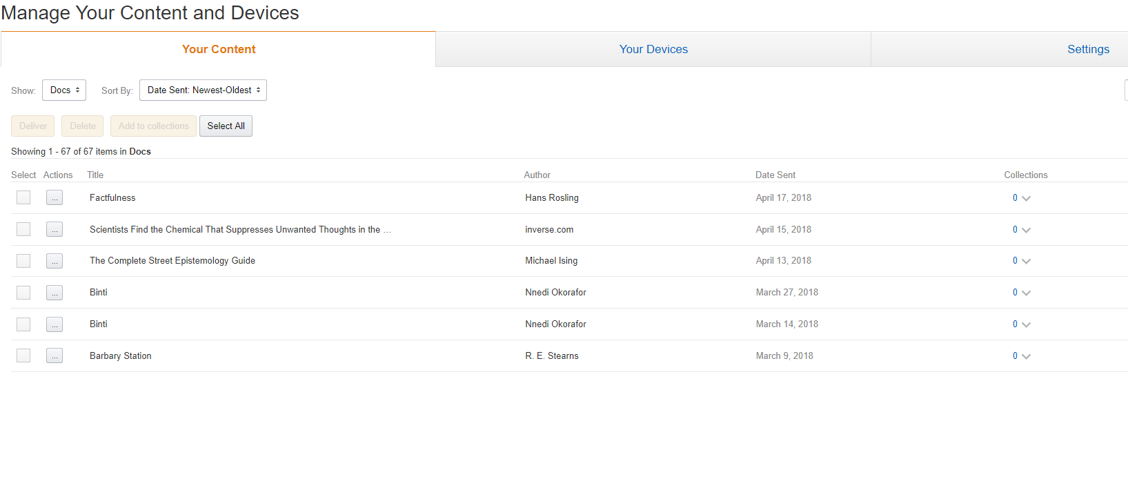This screenshot has height=497, width=1128.
Task: Open actions for Binti sent March 27
Action: click(55, 293)
